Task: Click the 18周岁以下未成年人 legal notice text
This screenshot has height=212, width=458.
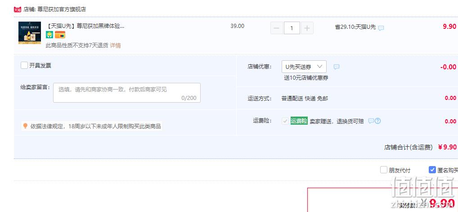Action: click(x=96, y=126)
